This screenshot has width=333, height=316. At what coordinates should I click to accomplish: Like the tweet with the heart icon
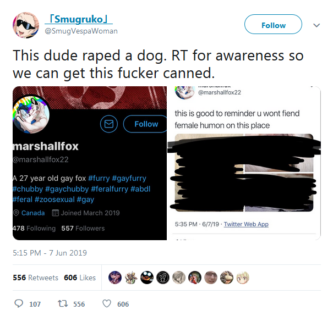point(107,303)
